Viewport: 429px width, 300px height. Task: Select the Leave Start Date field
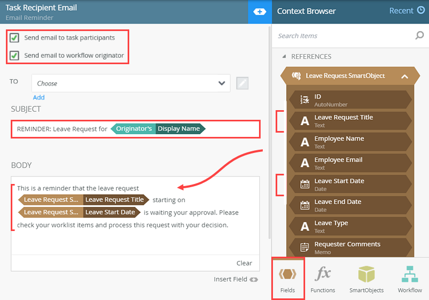click(351, 184)
